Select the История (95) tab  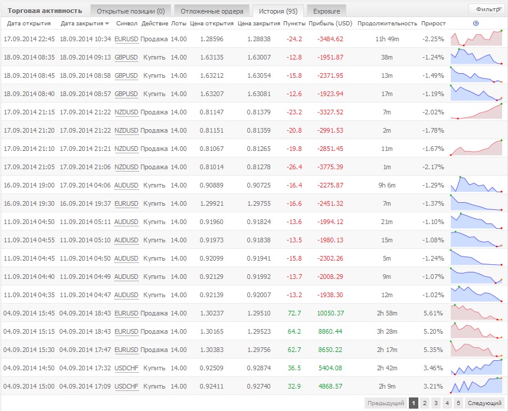click(278, 11)
